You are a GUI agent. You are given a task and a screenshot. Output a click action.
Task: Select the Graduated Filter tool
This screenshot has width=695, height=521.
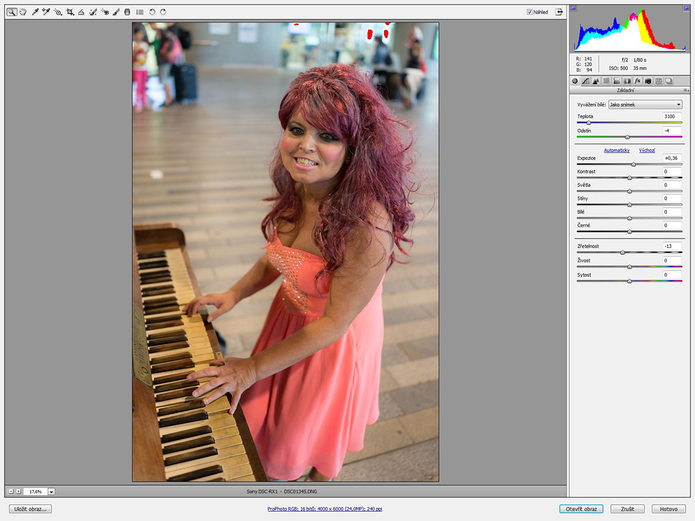click(127, 12)
